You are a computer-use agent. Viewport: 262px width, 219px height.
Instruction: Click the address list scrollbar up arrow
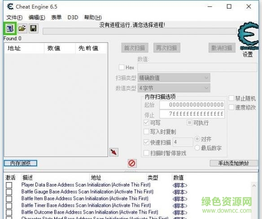click(x=254, y=185)
